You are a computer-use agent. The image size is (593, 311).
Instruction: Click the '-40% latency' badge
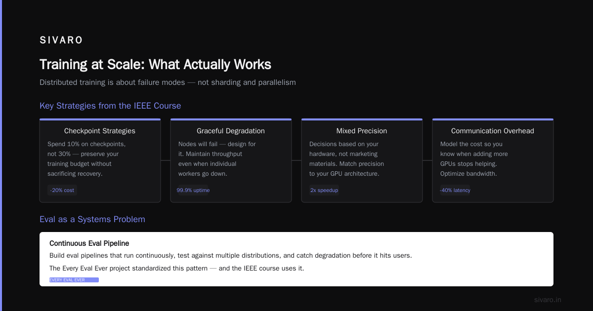click(x=455, y=190)
